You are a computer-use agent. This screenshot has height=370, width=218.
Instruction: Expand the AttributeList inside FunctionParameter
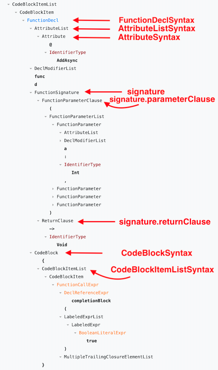point(60,132)
